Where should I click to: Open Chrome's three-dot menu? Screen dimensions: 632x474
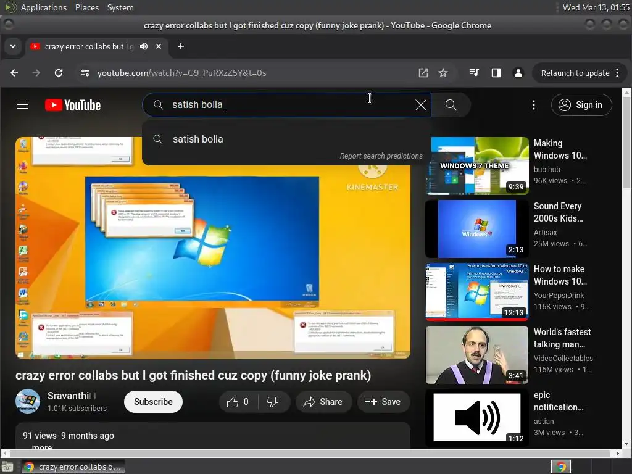coord(617,73)
